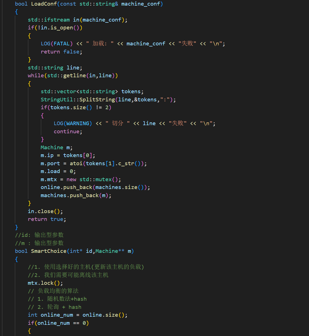Click the "if(tokens.size() != 2)" line
The height and width of the screenshot is (336, 309).
click(76, 108)
